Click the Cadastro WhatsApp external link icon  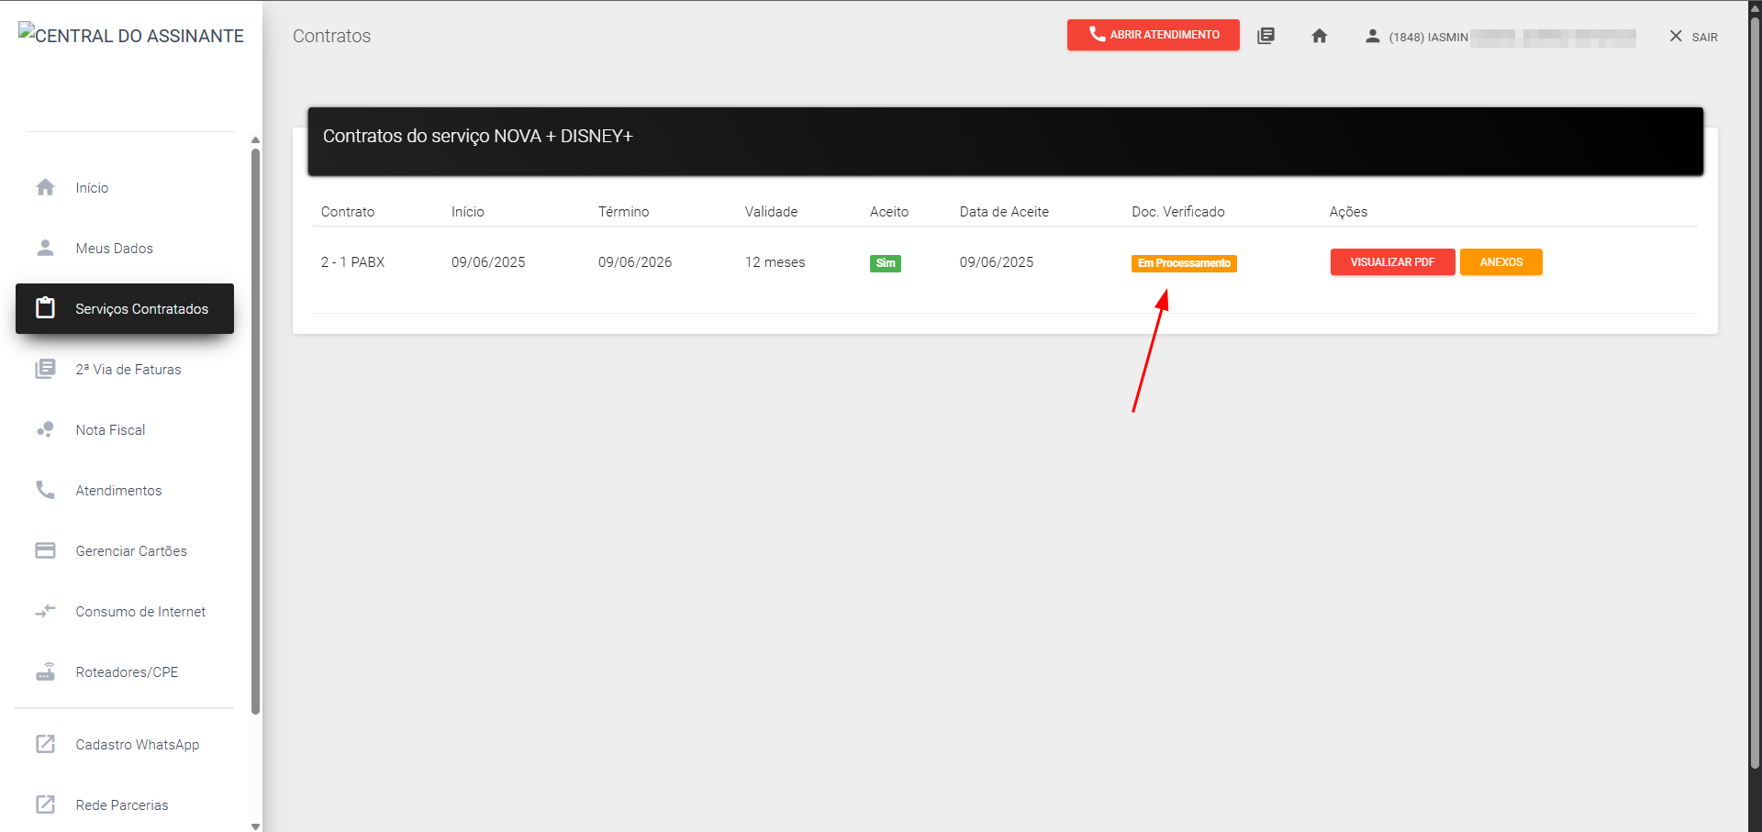[45, 744]
